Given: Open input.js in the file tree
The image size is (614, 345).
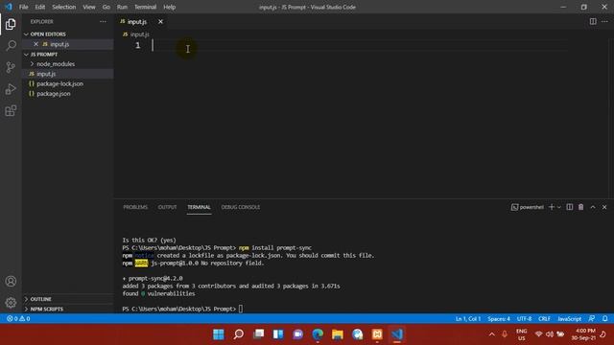Looking at the screenshot, I should (x=46, y=74).
